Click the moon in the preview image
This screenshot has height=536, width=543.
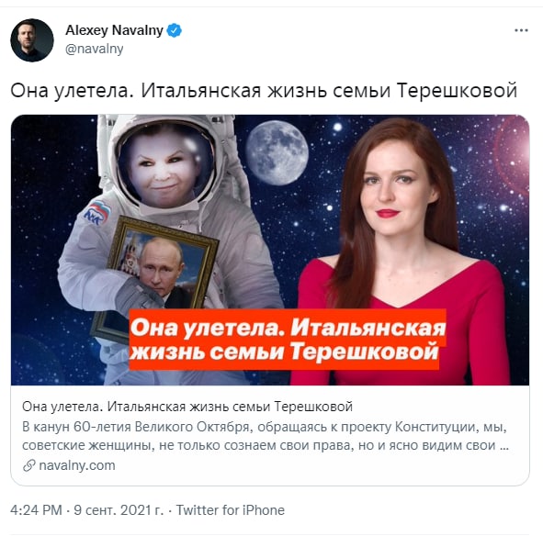tap(277, 152)
